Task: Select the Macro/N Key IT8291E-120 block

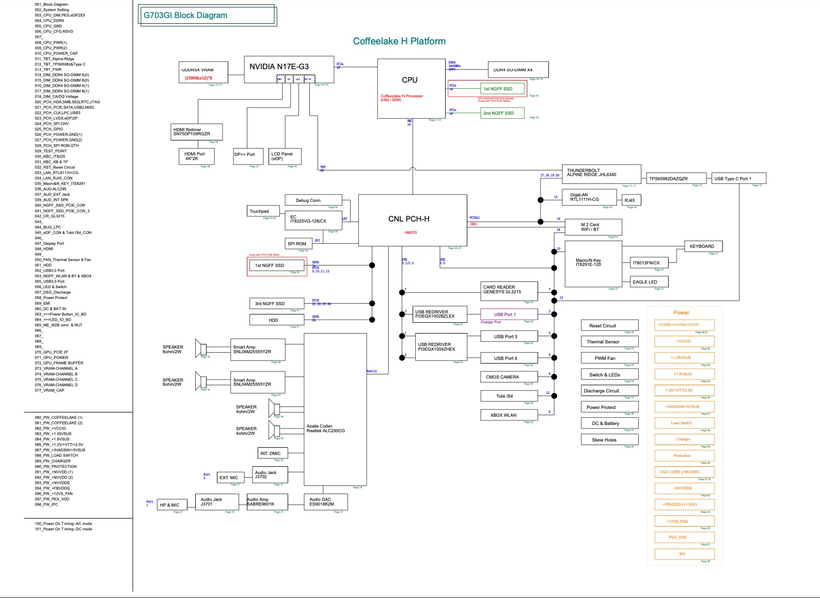Action: [593, 263]
